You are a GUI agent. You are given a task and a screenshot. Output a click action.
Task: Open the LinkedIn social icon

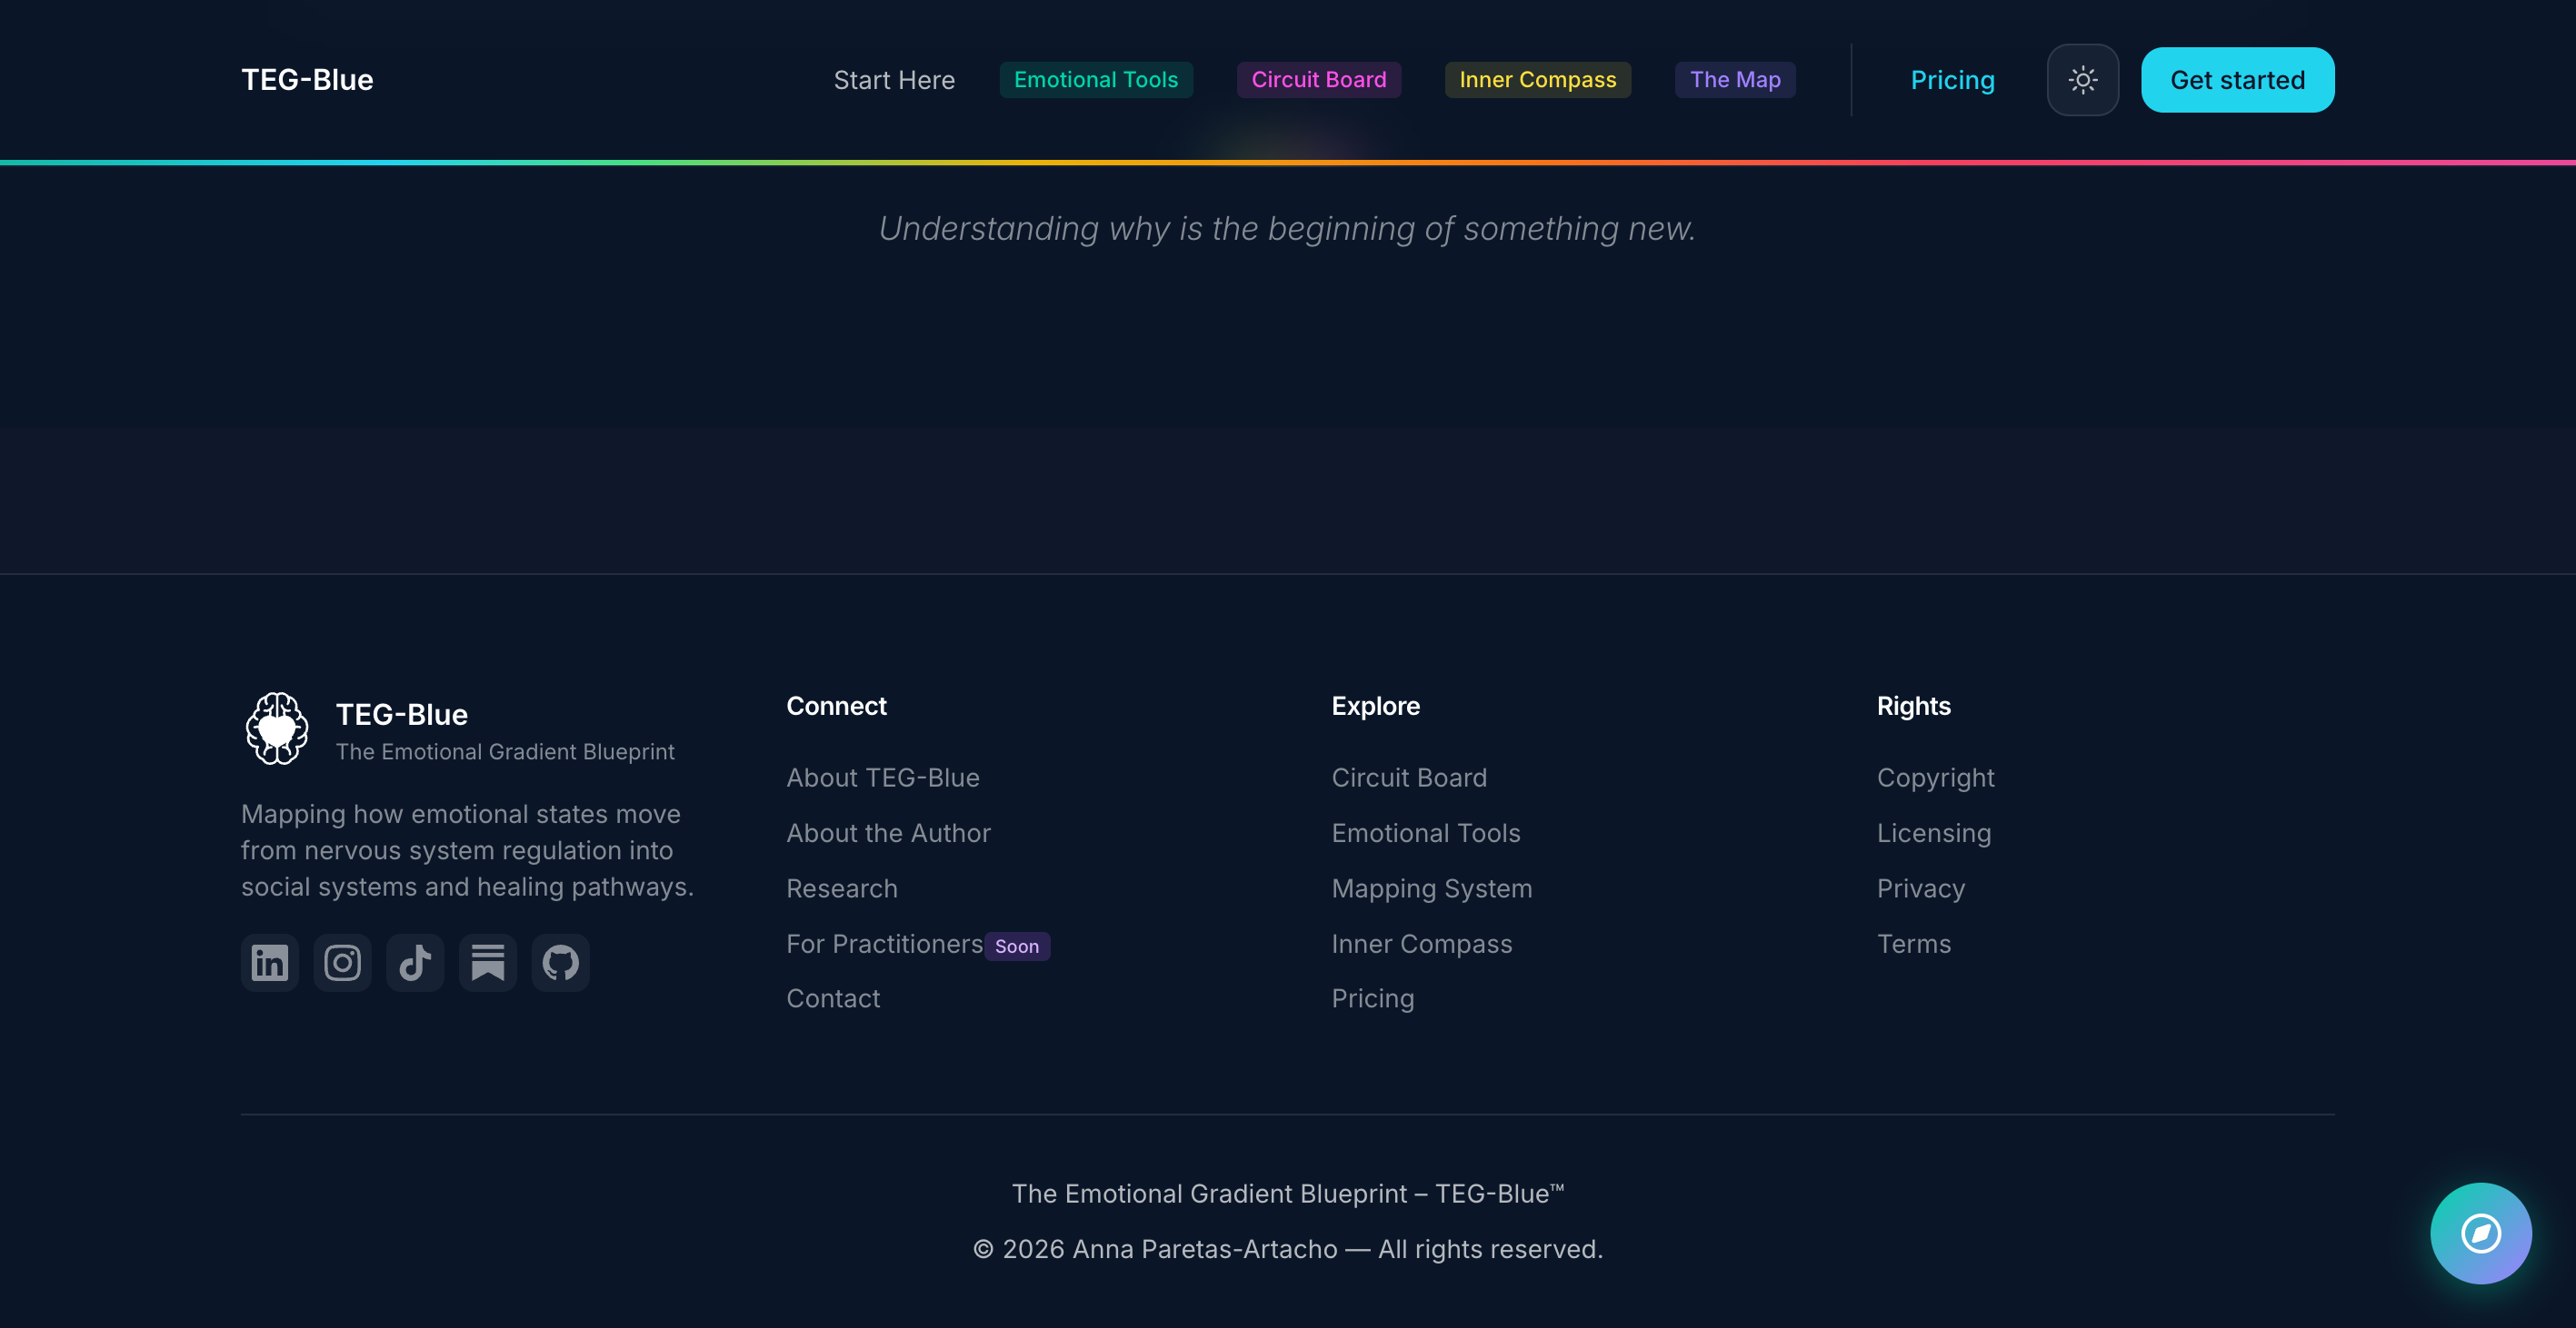point(269,962)
